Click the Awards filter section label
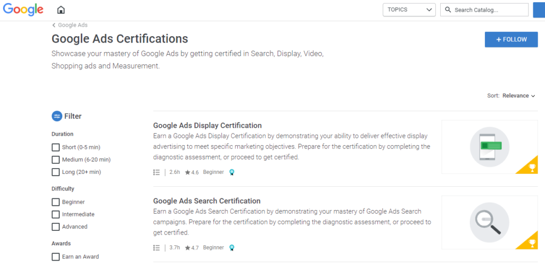 pos(61,244)
